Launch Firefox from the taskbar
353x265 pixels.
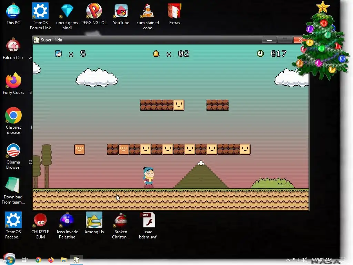51,260
